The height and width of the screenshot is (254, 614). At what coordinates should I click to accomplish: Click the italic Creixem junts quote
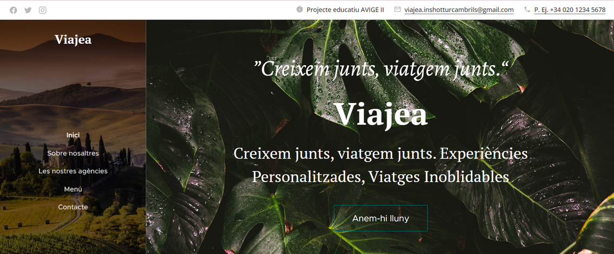[381, 69]
